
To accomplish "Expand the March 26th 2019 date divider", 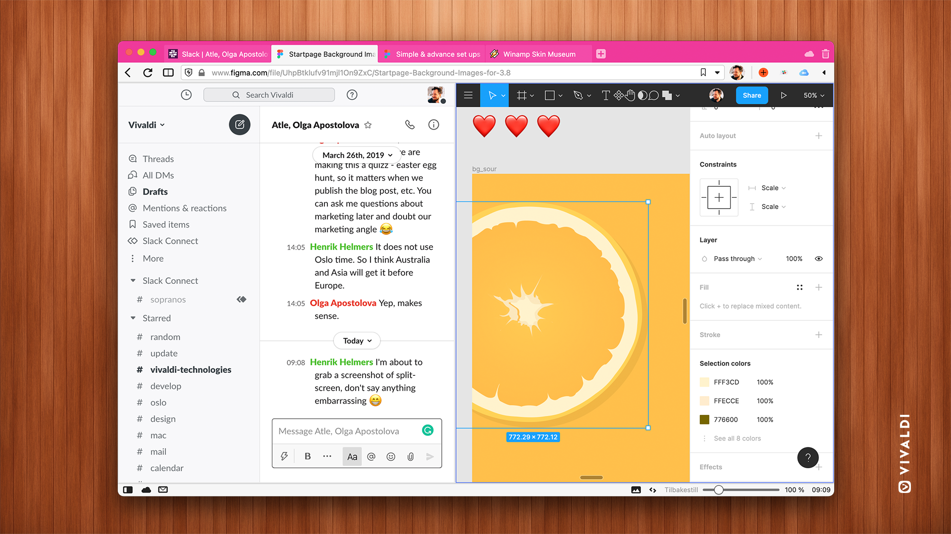I will tap(356, 155).
